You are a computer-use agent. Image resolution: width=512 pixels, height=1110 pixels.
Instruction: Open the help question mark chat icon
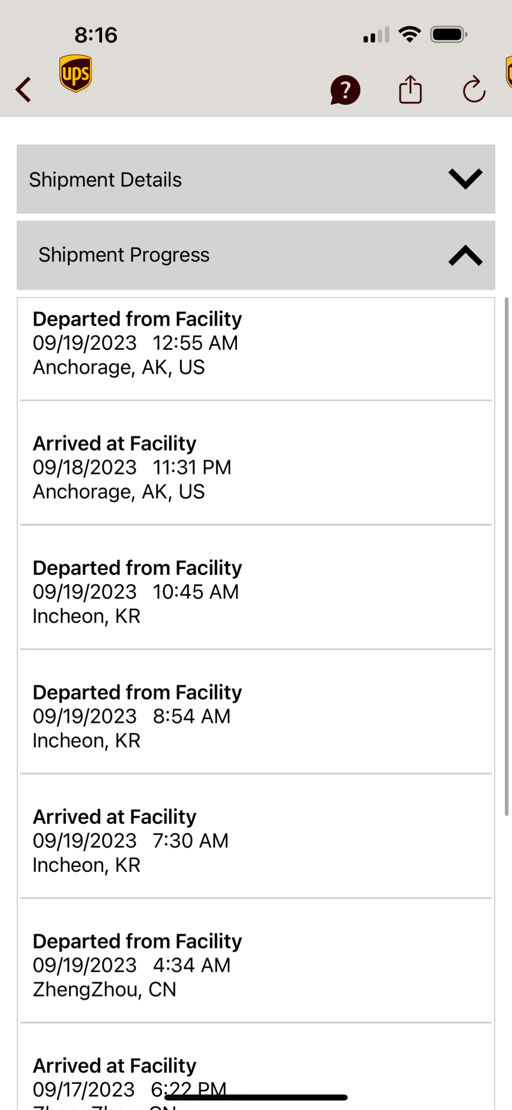(345, 90)
